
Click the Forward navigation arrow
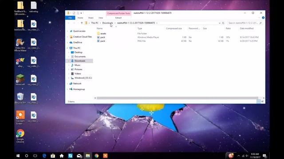tap(74, 23)
